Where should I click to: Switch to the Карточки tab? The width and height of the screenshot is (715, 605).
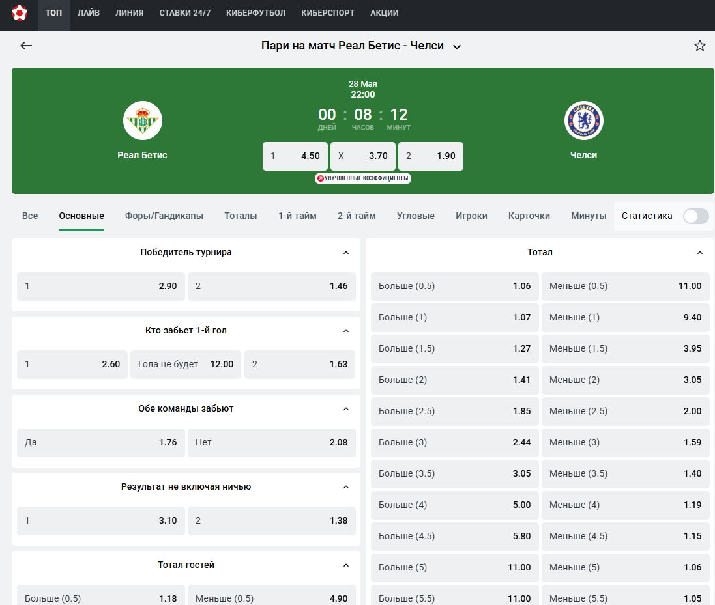529,216
